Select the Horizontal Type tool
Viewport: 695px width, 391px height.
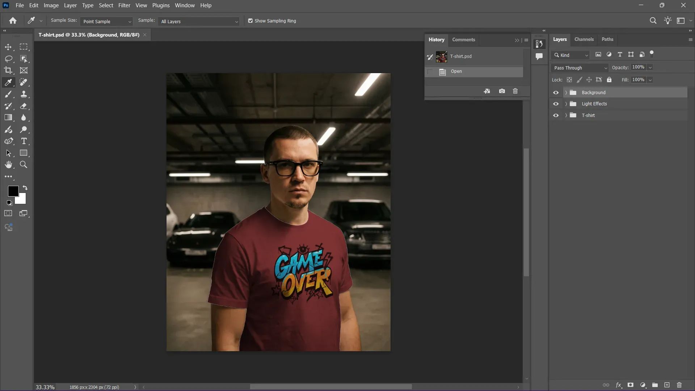click(24, 141)
